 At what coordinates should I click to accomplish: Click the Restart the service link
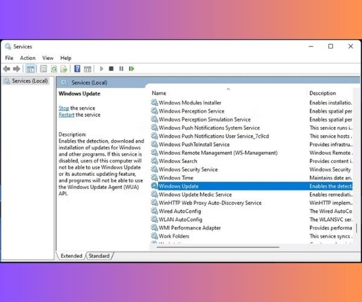pos(66,115)
